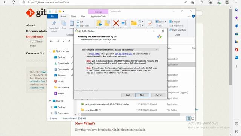Click the Outlook icon in Edge sidebar
The image size is (241, 136).
click(x=236, y=58)
